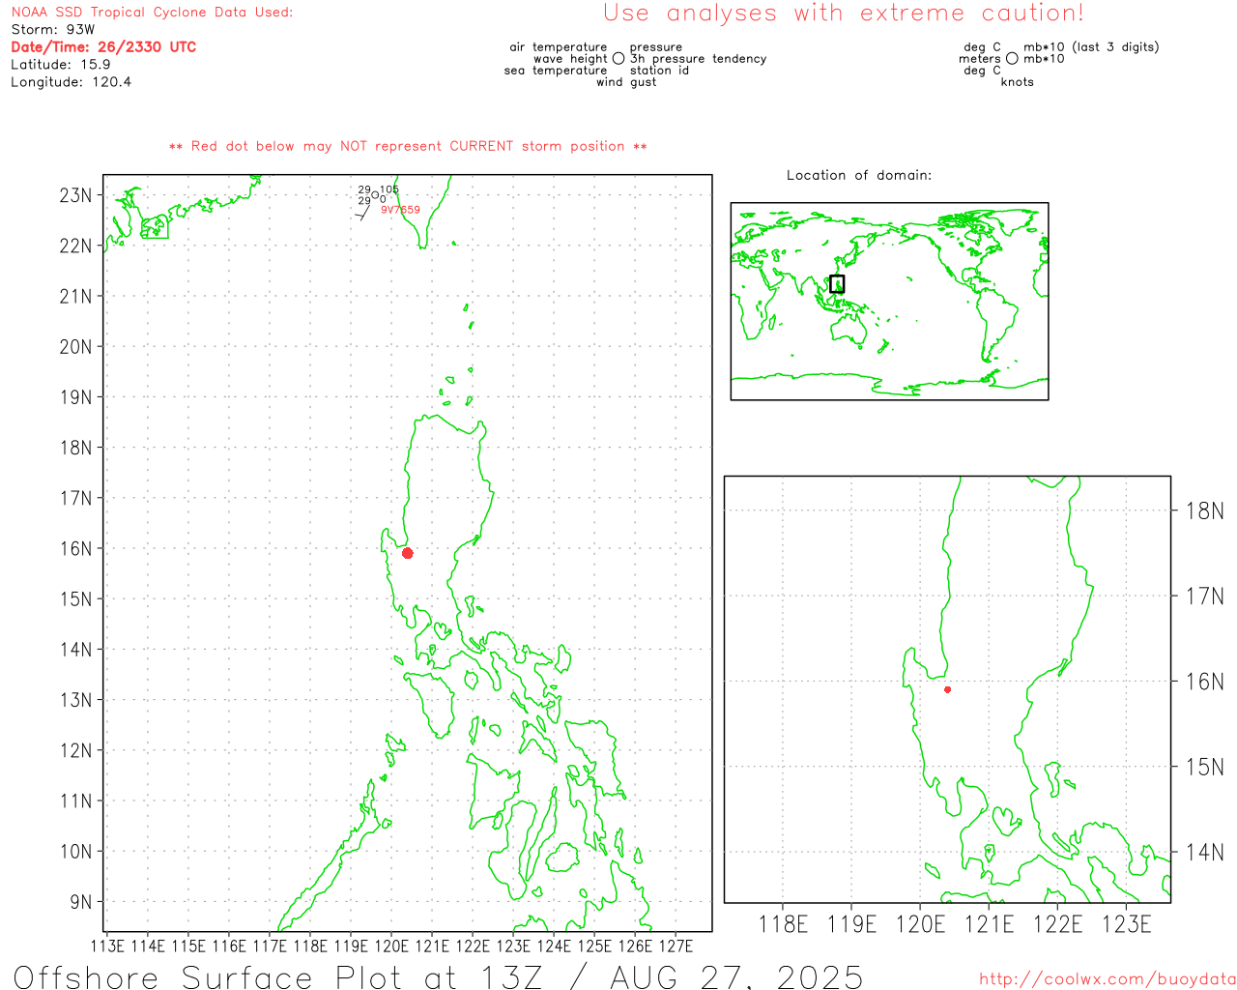Click the world map overview thumbnail
The image size is (1237, 990).
(x=889, y=301)
